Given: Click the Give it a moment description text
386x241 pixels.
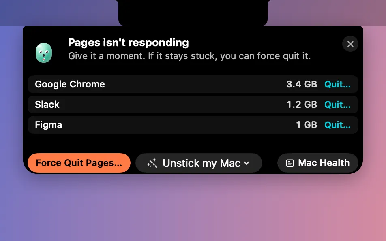Looking at the screenshot, I should [x=189, y=56].
